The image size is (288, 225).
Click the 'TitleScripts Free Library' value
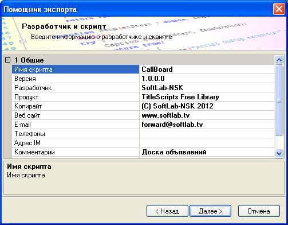point(207,97)
